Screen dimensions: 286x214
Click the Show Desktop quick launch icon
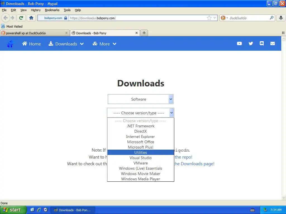tap(32, 210)
